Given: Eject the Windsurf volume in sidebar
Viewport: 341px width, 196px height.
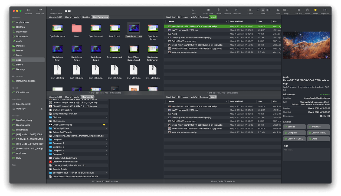Looking at the screenshot, I should click(42, 109).
